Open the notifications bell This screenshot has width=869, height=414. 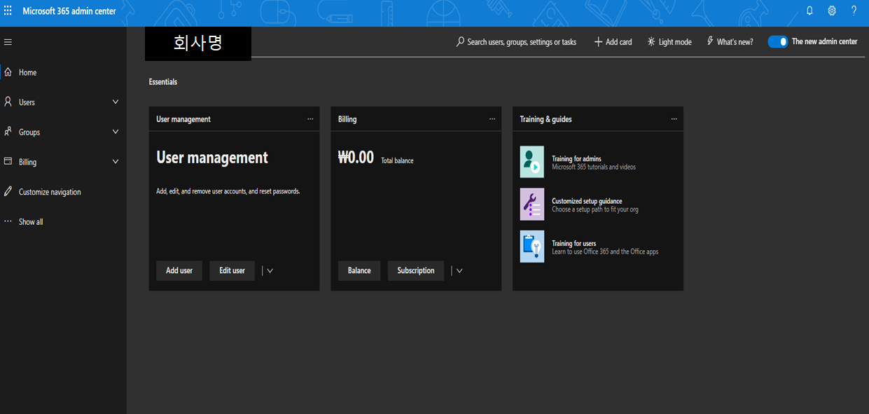pos(809,11)
